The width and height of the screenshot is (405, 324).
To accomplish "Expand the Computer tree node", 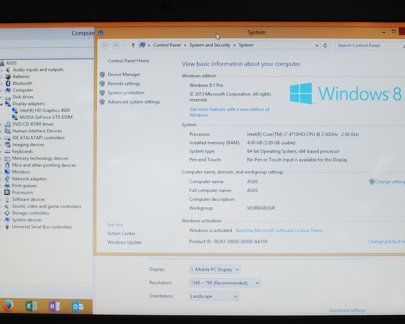I will (x=1, y=90).
